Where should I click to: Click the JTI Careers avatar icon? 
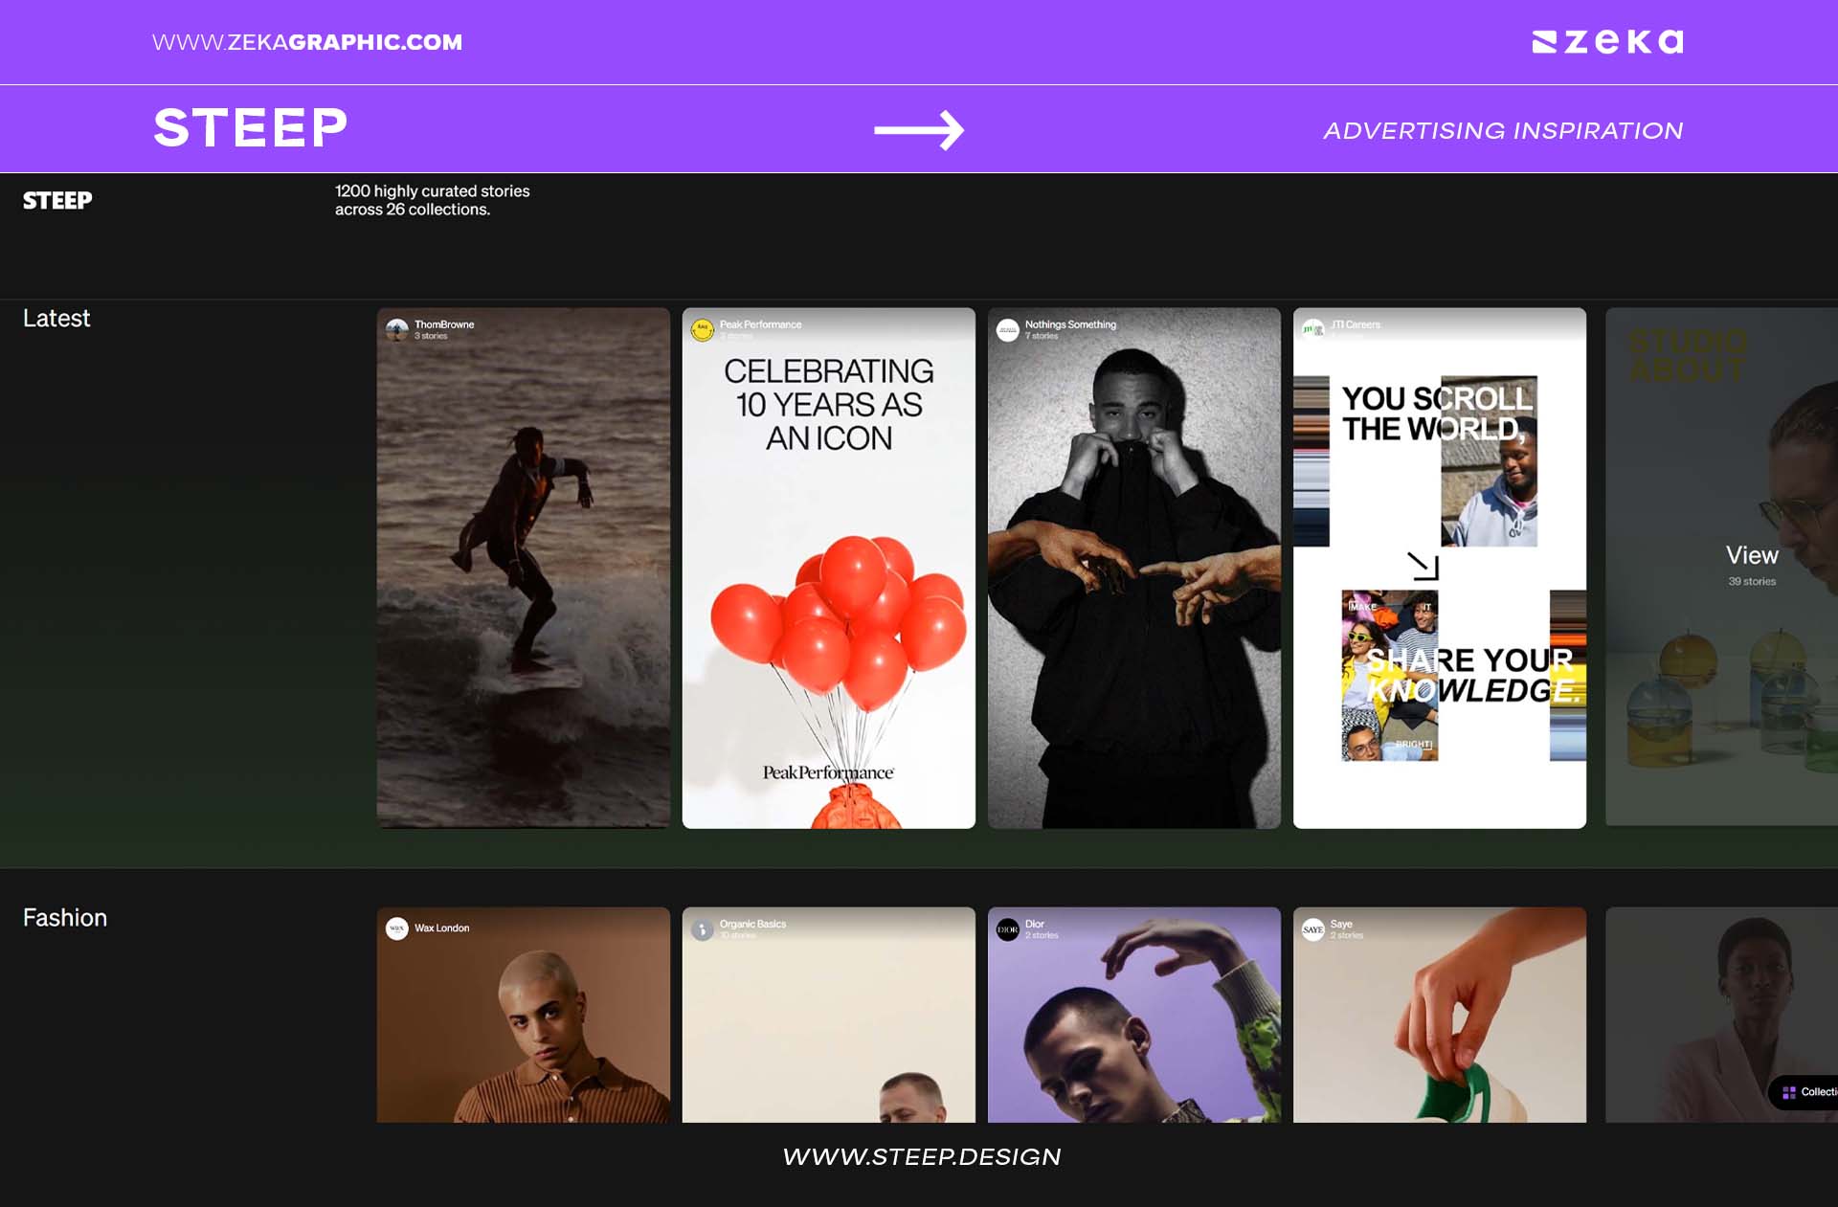(x=1312, y=329)
